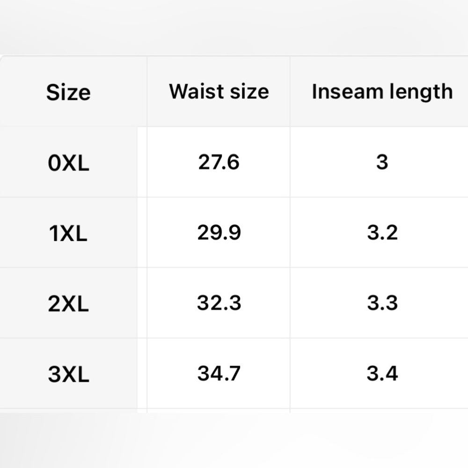
Task: Select the 3XL size row label
Action: (x=68, y=374)
